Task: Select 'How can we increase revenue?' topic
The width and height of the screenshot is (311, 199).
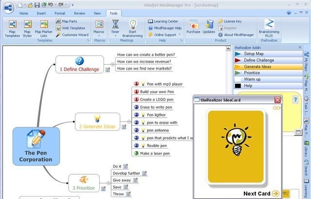Action: 144,61
